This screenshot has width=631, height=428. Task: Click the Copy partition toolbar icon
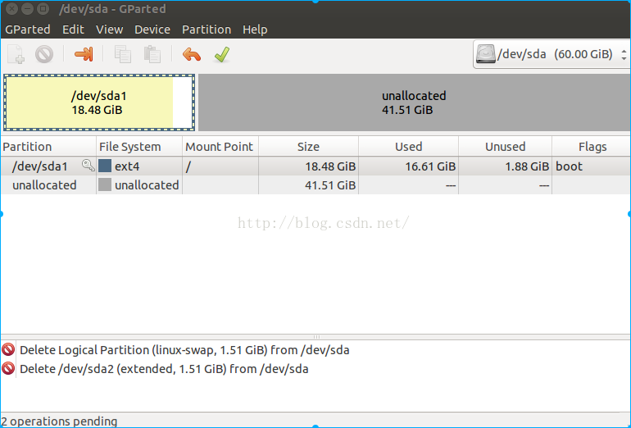coord(123,54)
